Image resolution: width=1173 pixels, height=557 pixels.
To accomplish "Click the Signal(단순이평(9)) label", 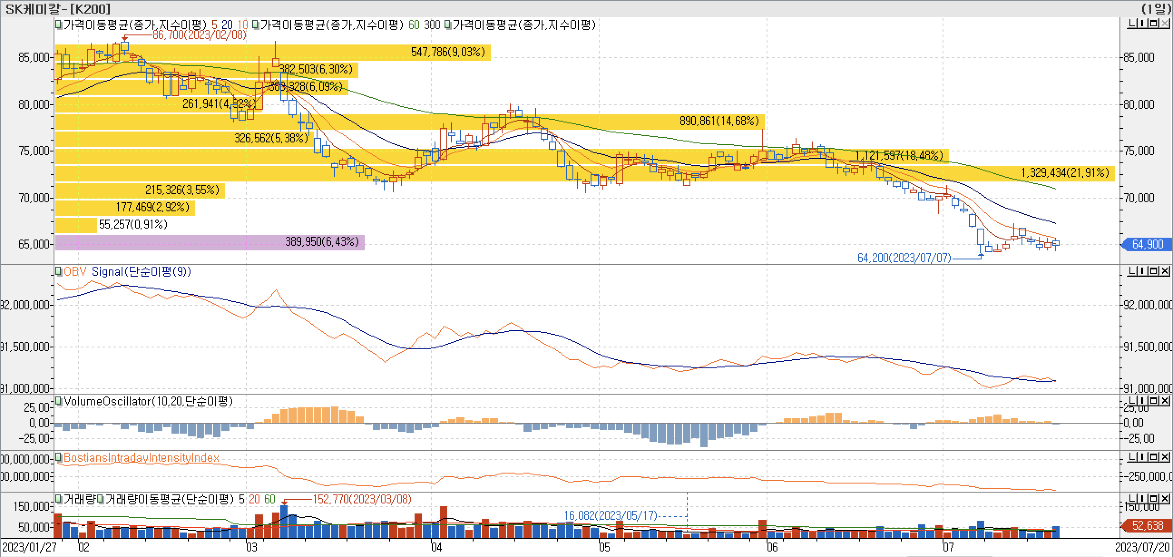I will tap(141, 271).
